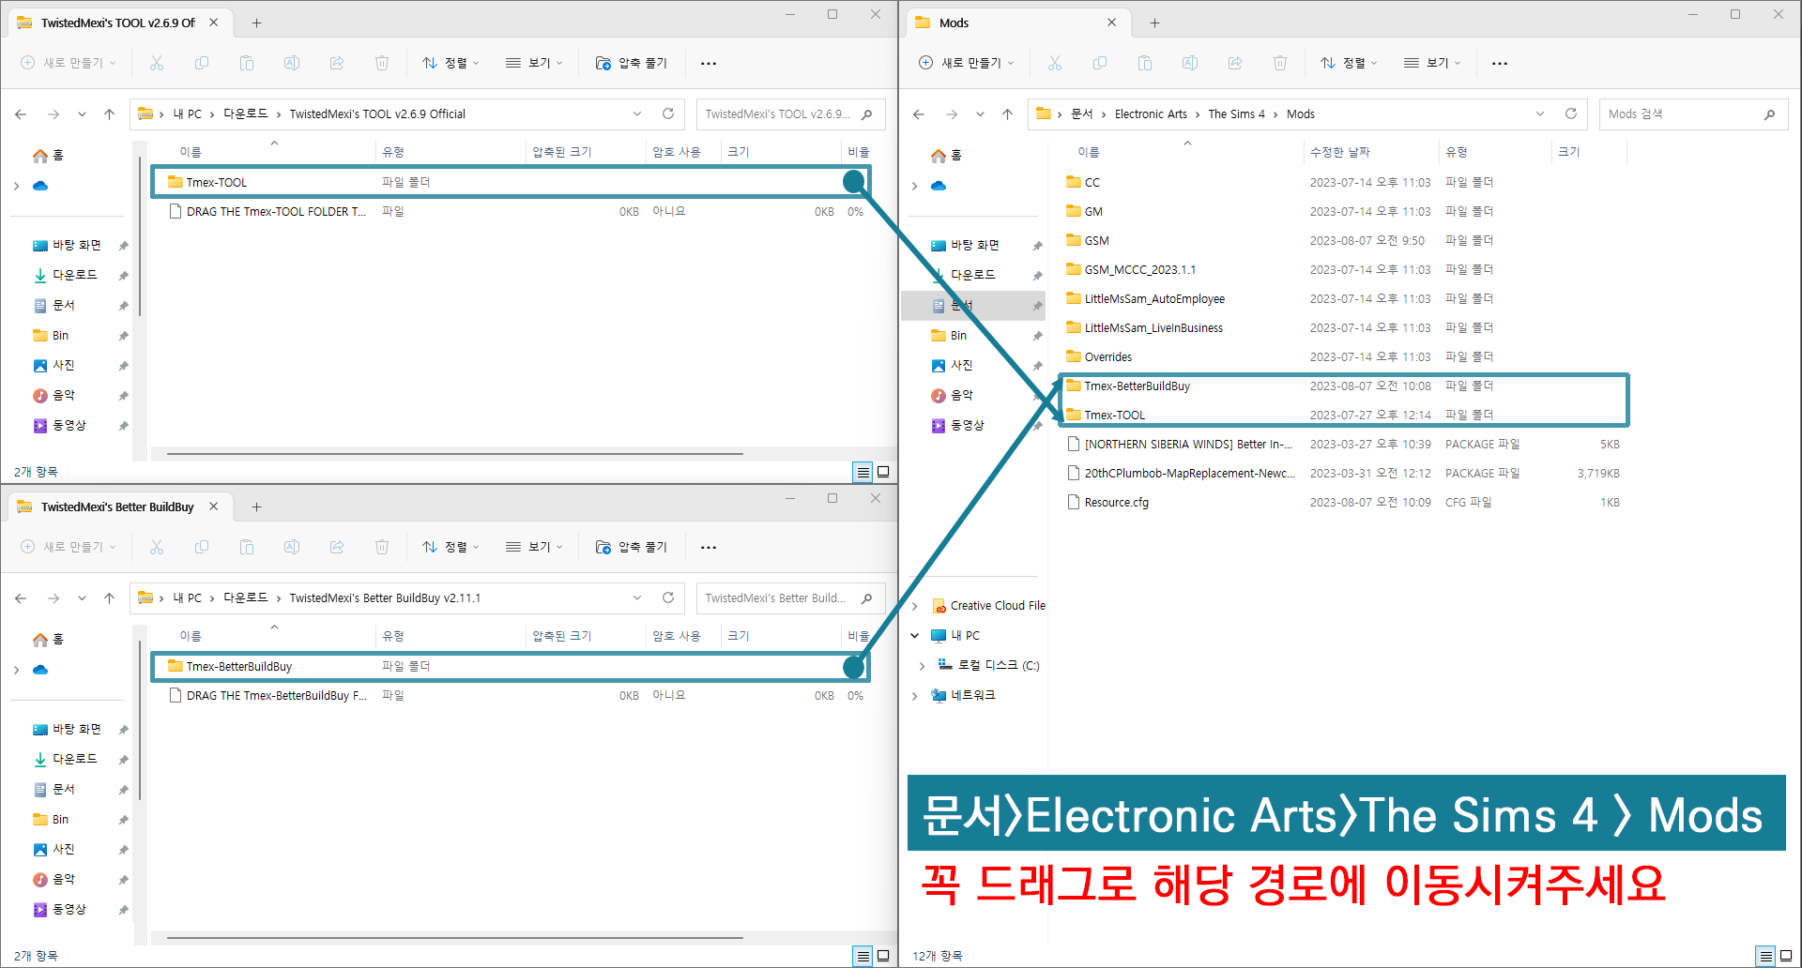1802x968 pixels.
Task: Add new tab in Mods window
Action: click(1154, 23)
